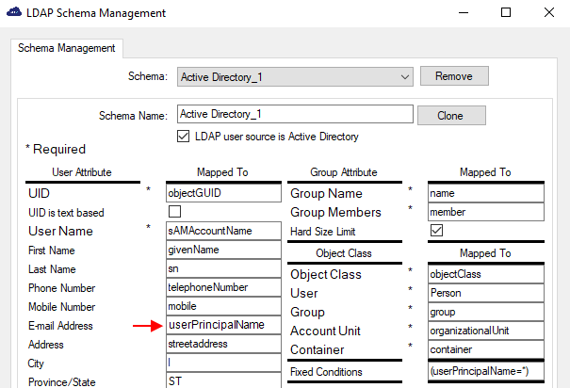Maximize the LDAP Schema Management window
This screenshot has width=570, height=388.
pyautogui.click(x=506, y=13)
